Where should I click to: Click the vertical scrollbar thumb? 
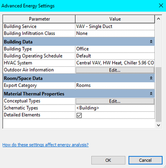pos(158,94)
